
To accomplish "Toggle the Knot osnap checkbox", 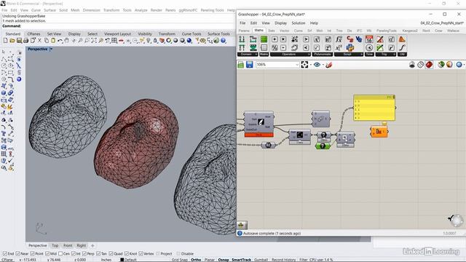I will coord(127,254).
